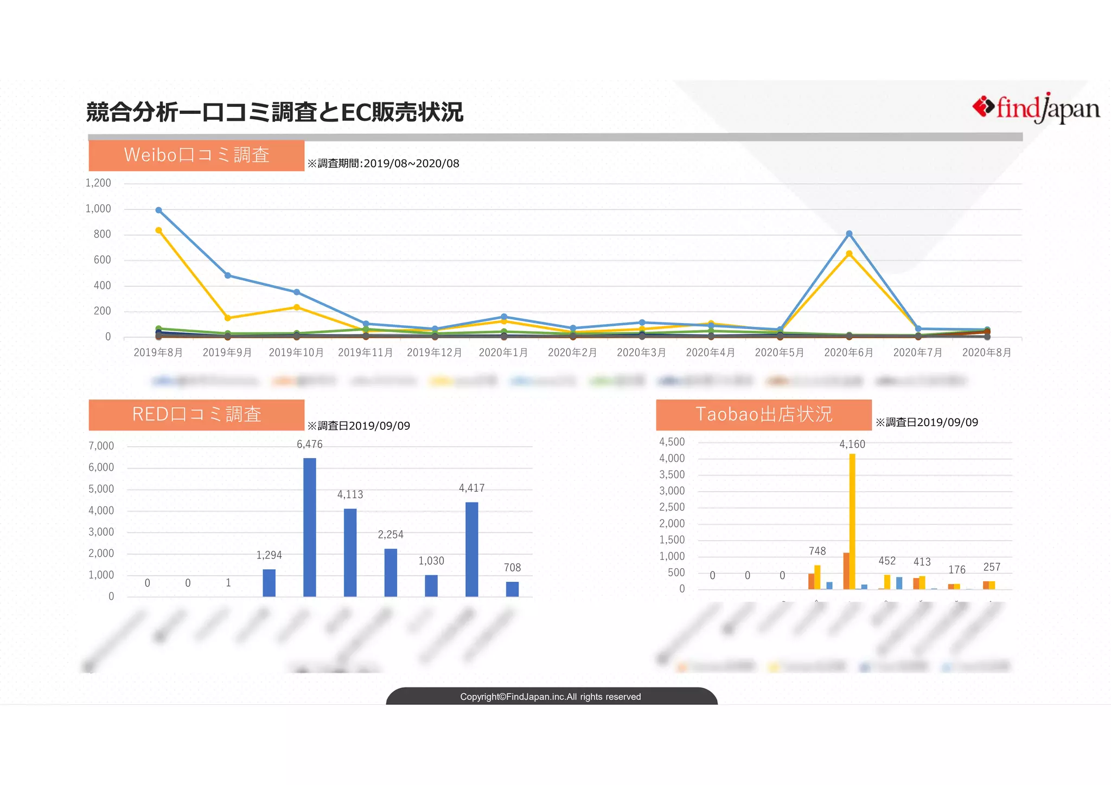Click the RED bar labeled 4,113
The width and height of the screenshot is (1111, 785).
coord(350,552)
